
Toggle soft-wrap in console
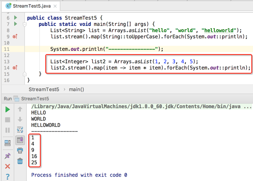pos(20,129)
